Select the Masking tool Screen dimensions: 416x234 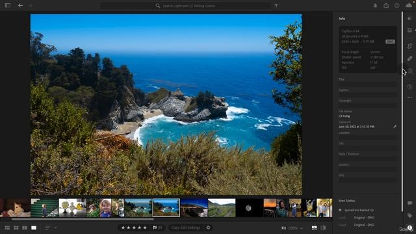[410, 71]
